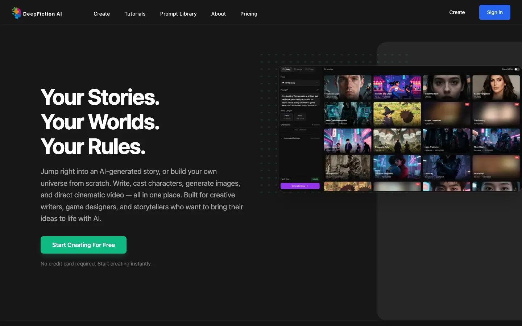The width and height of the screenshot is (522, 326).
Task: Click the DeepFiction AI brain logo icon
Action: [x=16, y=13]
